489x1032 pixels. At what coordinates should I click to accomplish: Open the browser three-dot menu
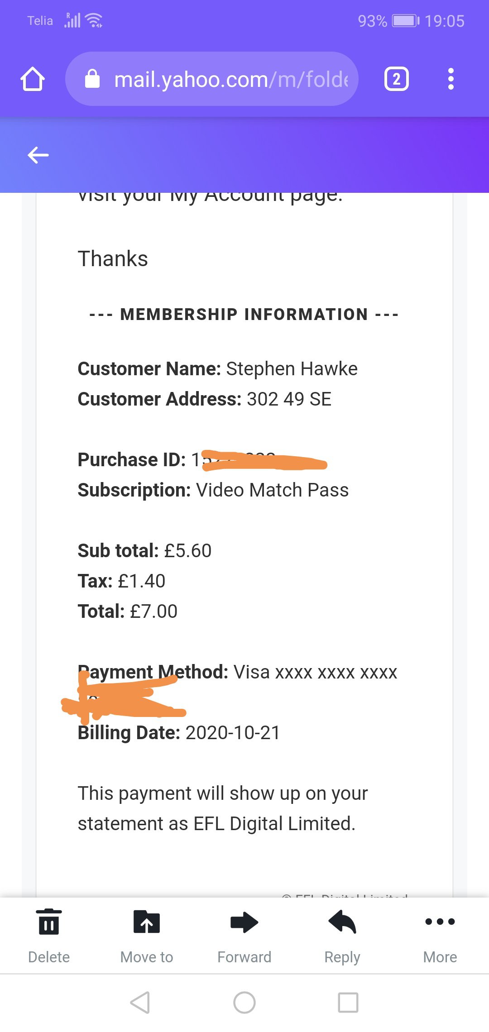(451, 79)
